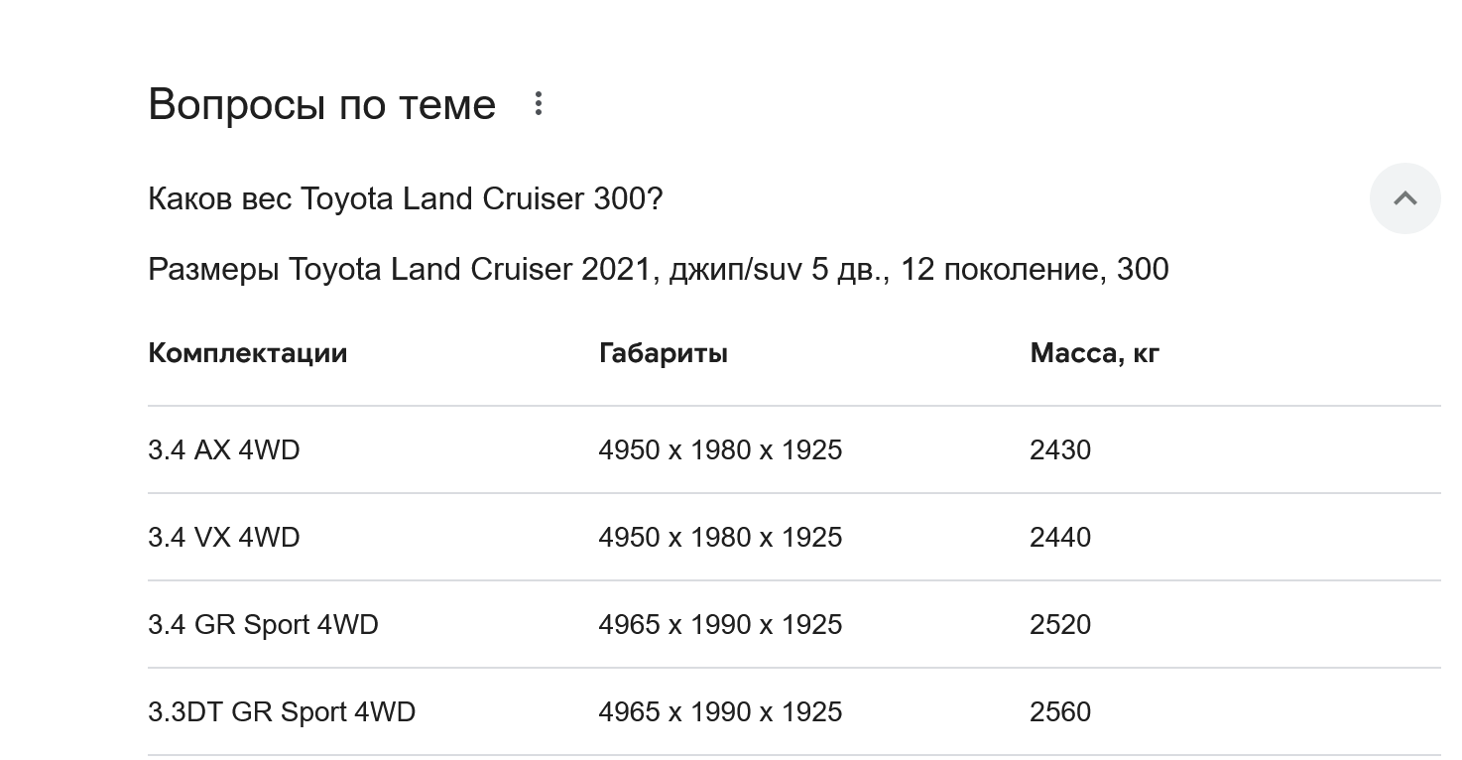Screen dimensions: 1462x760
Task: Click the Габариты column header
Action: tap(663, 352)
